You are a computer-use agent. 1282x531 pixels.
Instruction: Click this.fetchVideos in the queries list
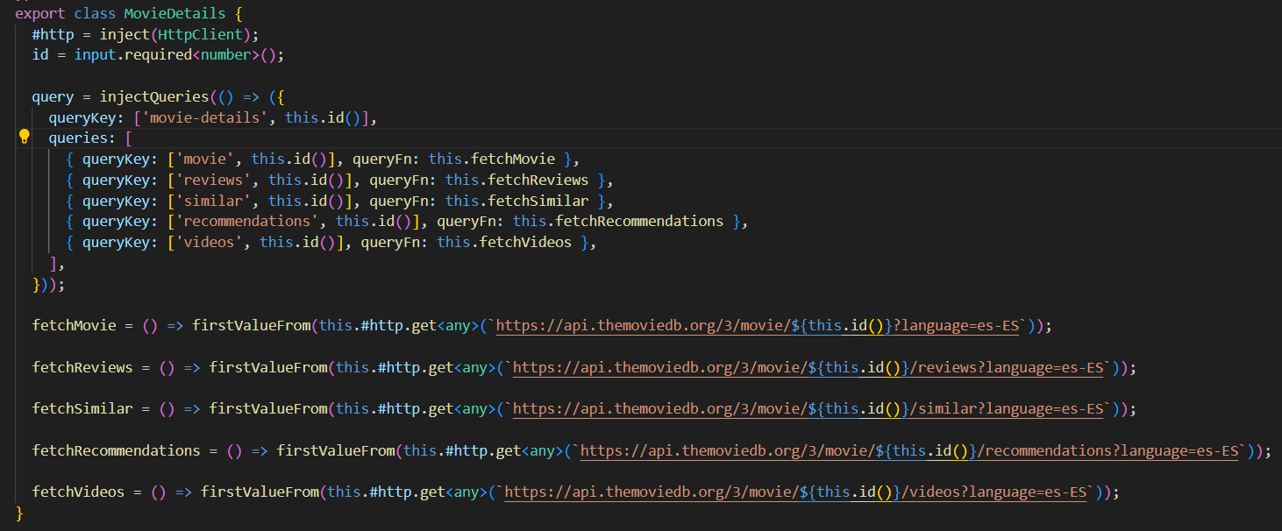pyautogui.click(x=504, y=242)
